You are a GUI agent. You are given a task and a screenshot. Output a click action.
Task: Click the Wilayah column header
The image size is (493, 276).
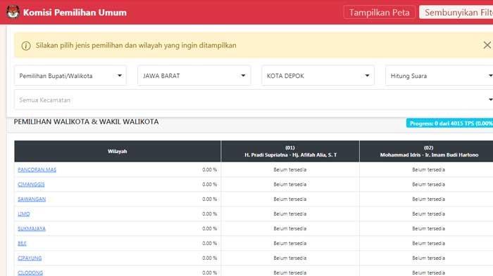click(118, 151)
